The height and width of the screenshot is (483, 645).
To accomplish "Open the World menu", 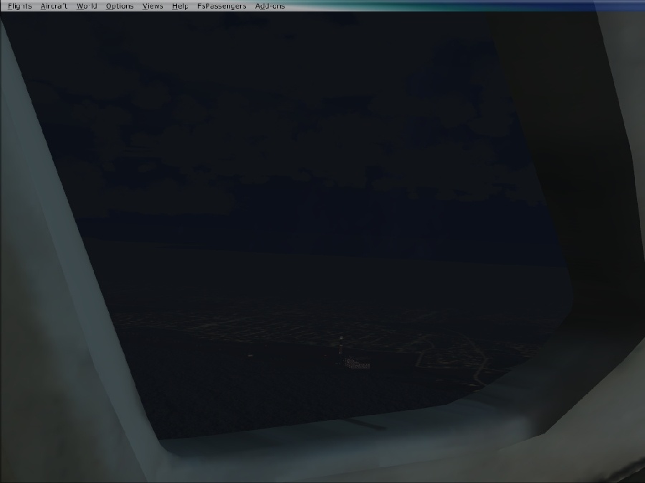I will click(x=86, y=6).
